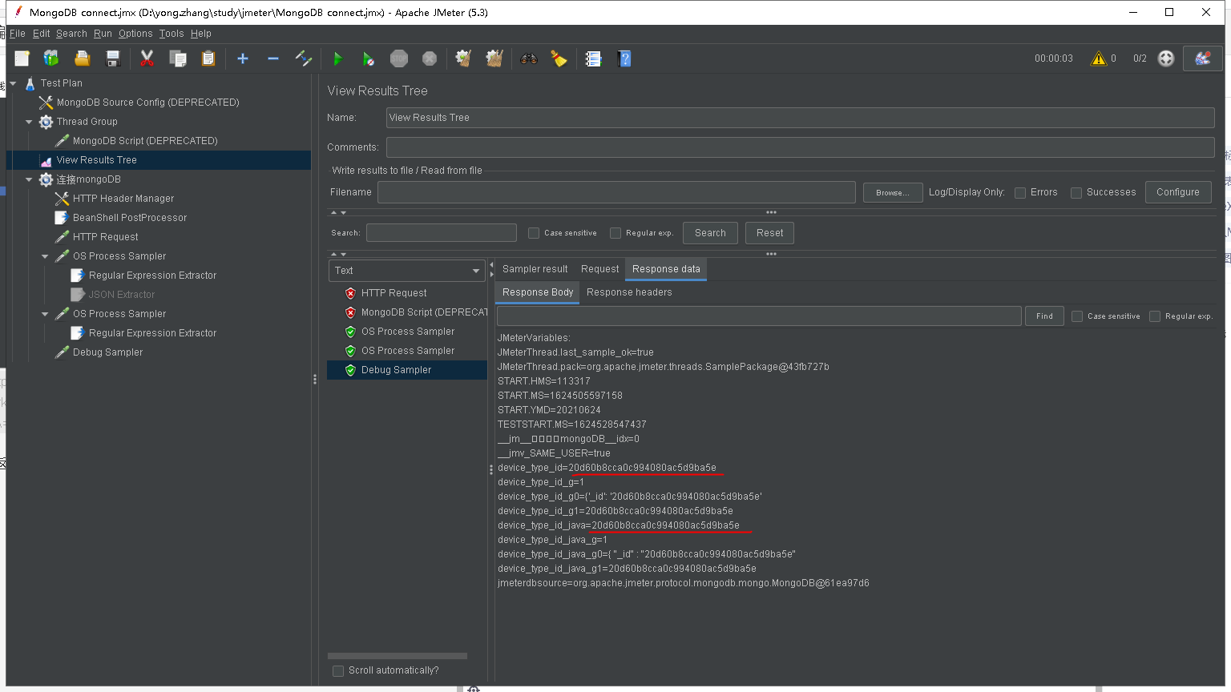Click the Open file folder icon

[82, 58]
